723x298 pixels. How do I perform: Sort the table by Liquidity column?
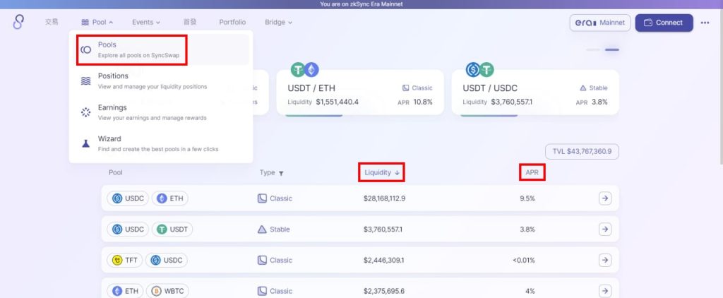click(x=382, y=173)
